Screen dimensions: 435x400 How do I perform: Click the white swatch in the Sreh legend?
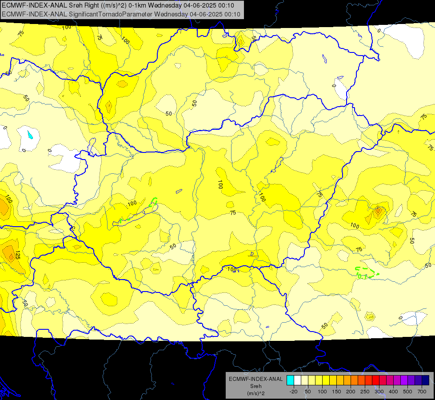(x=298, y=380)
